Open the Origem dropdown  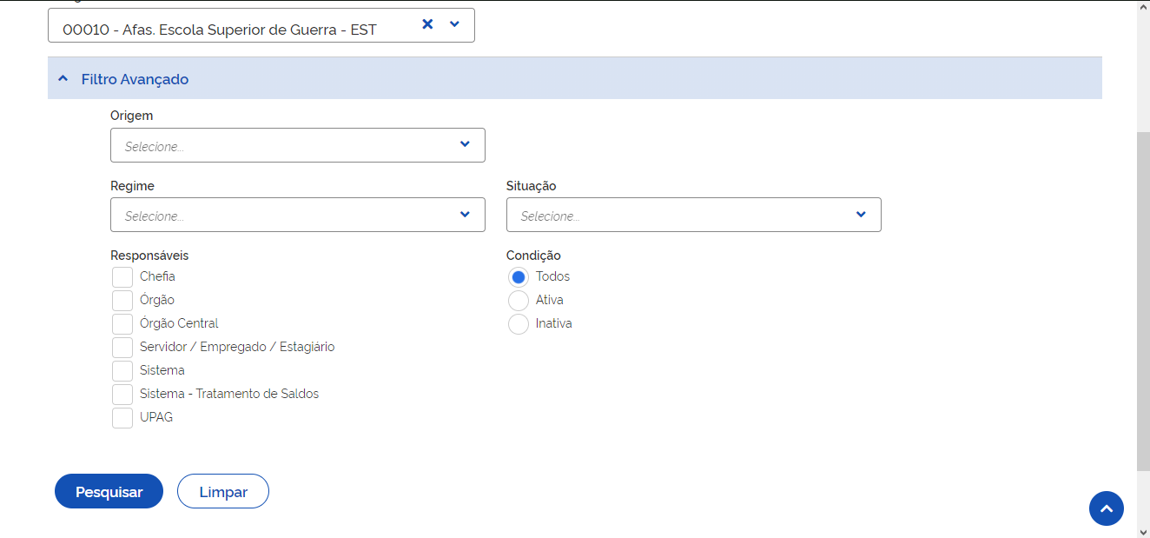point(297,145)
